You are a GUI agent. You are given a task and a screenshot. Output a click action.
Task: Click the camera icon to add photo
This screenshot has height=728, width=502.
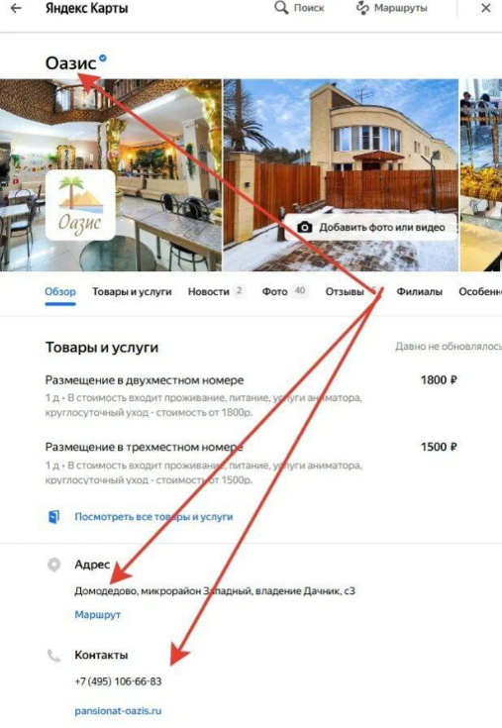pyautogui.click(x=304, y=227)
